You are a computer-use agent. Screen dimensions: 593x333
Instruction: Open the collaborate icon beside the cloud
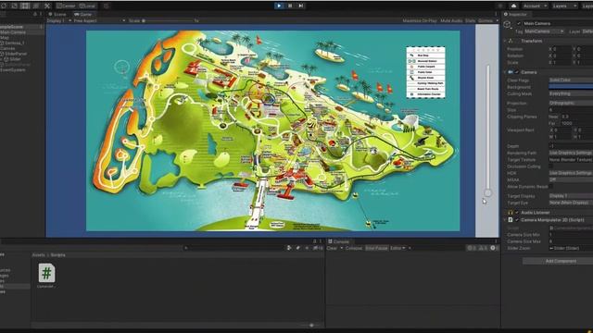(x=500, y=6)
